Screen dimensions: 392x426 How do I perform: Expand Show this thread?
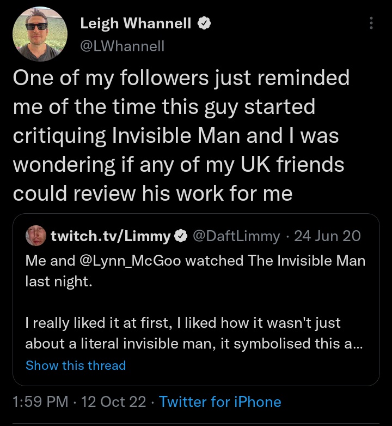[x=76, y=365]
